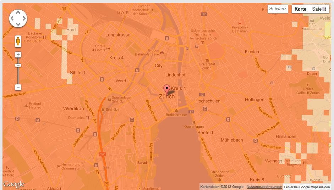The image size is (334, 190).
Task: Click the Weinegg label
Action: tap(274, 161)
